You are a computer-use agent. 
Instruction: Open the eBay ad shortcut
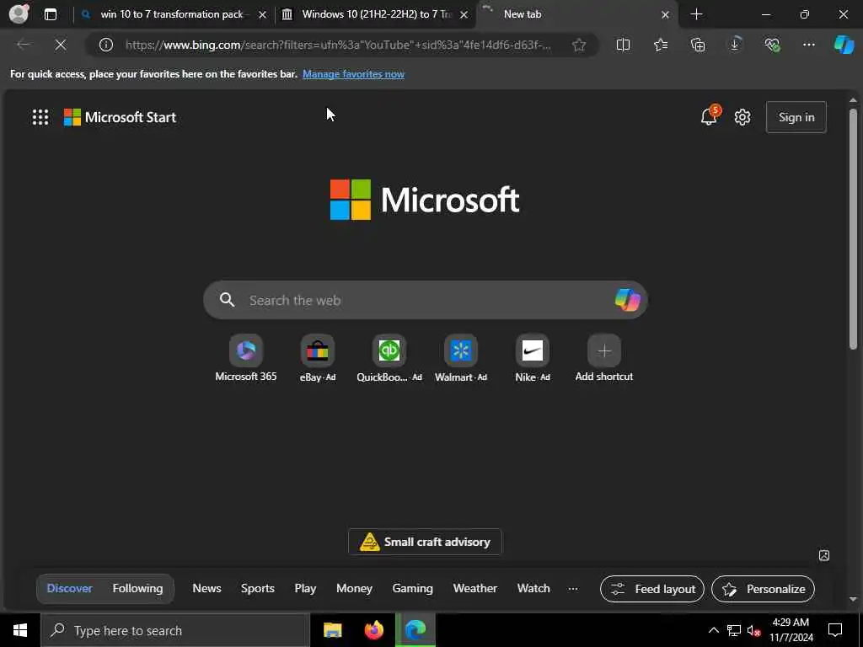click(318, 358)
